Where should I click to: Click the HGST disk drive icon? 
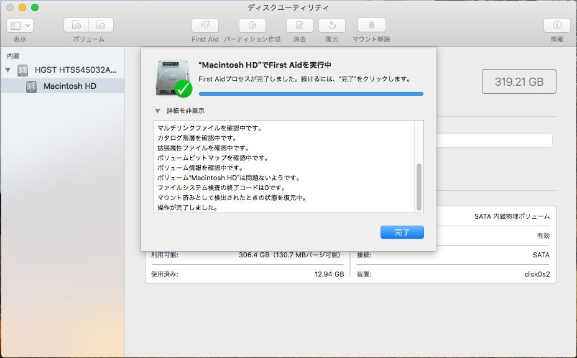pos(23,70)
